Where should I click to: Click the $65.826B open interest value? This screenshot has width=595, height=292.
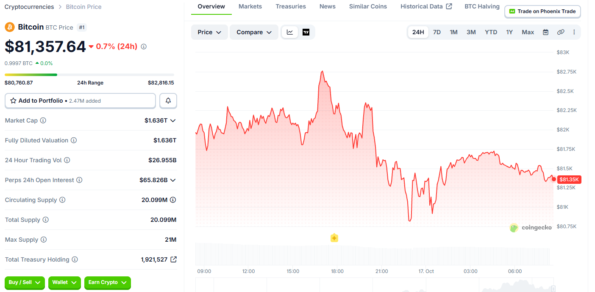coord(153,180)
